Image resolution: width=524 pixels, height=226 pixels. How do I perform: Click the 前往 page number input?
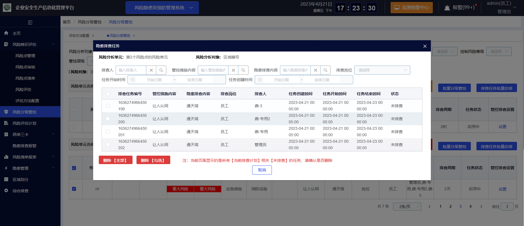(507, 207)
